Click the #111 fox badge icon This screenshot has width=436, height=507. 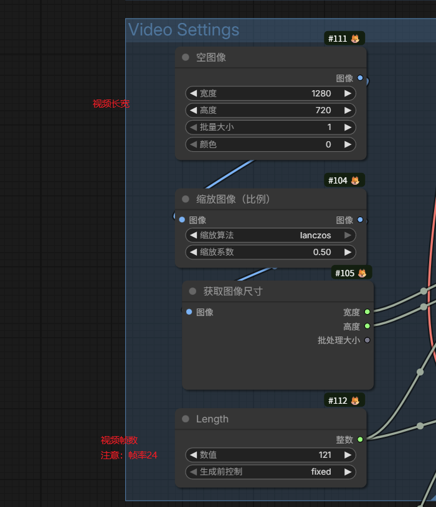pos(355,39)
